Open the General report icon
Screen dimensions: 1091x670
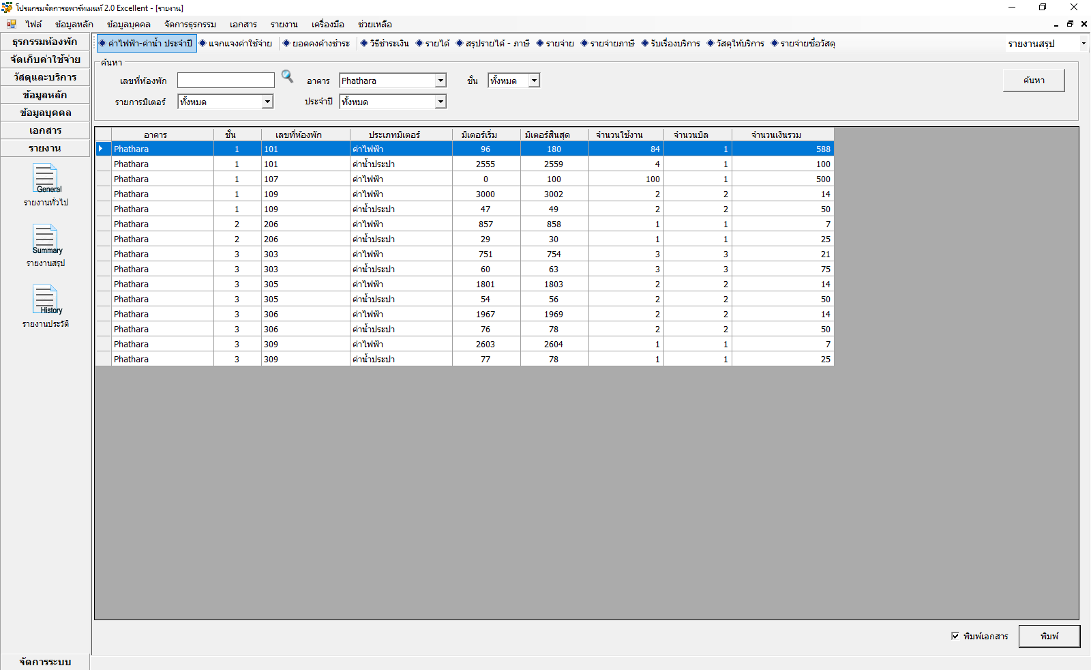coord(46,179)
